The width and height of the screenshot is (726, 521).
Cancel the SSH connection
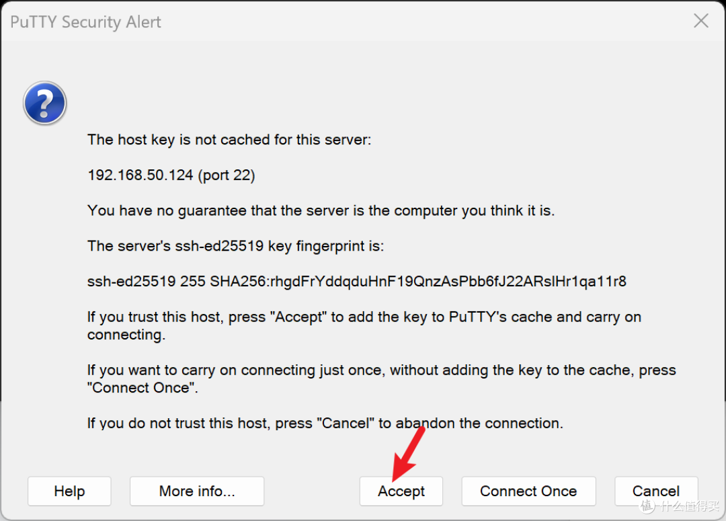(x=656, y=491)
